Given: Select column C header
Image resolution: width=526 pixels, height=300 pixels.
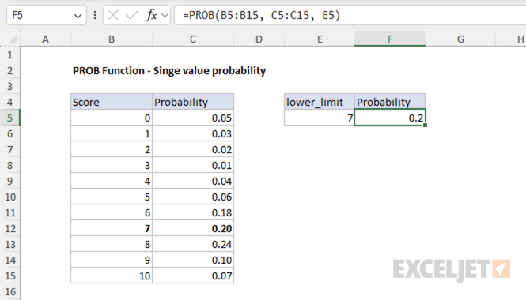Looking at the screenshot, I should click(193, 39).
